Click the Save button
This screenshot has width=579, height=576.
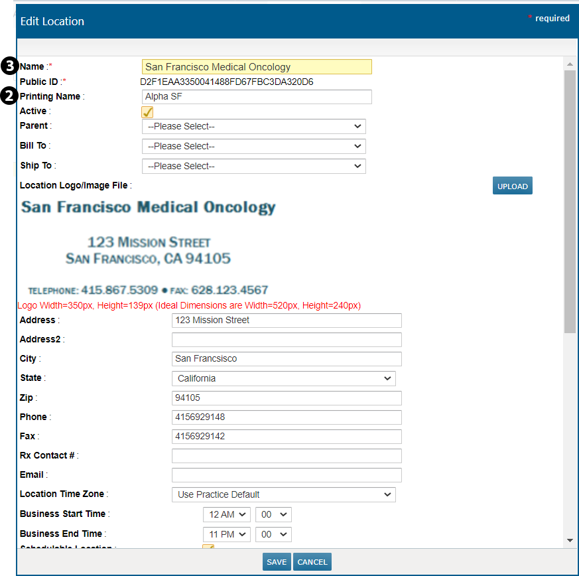pos(277,562)
